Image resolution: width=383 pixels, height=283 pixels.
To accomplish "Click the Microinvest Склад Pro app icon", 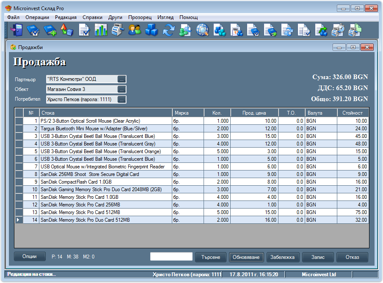I will point(8,8).
